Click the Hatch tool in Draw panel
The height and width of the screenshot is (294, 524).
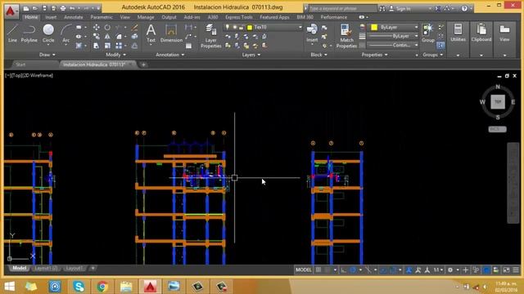[x=79, y=46]
